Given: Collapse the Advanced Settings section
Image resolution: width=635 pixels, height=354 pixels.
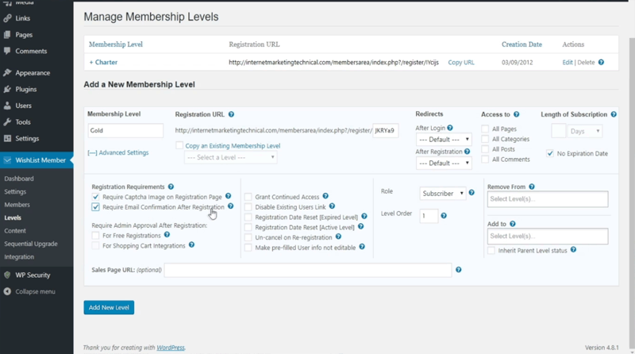Looking at the screenshot, I should coord(117,152).
